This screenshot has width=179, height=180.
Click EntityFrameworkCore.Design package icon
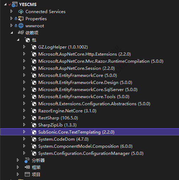click(x=34, y=83)
